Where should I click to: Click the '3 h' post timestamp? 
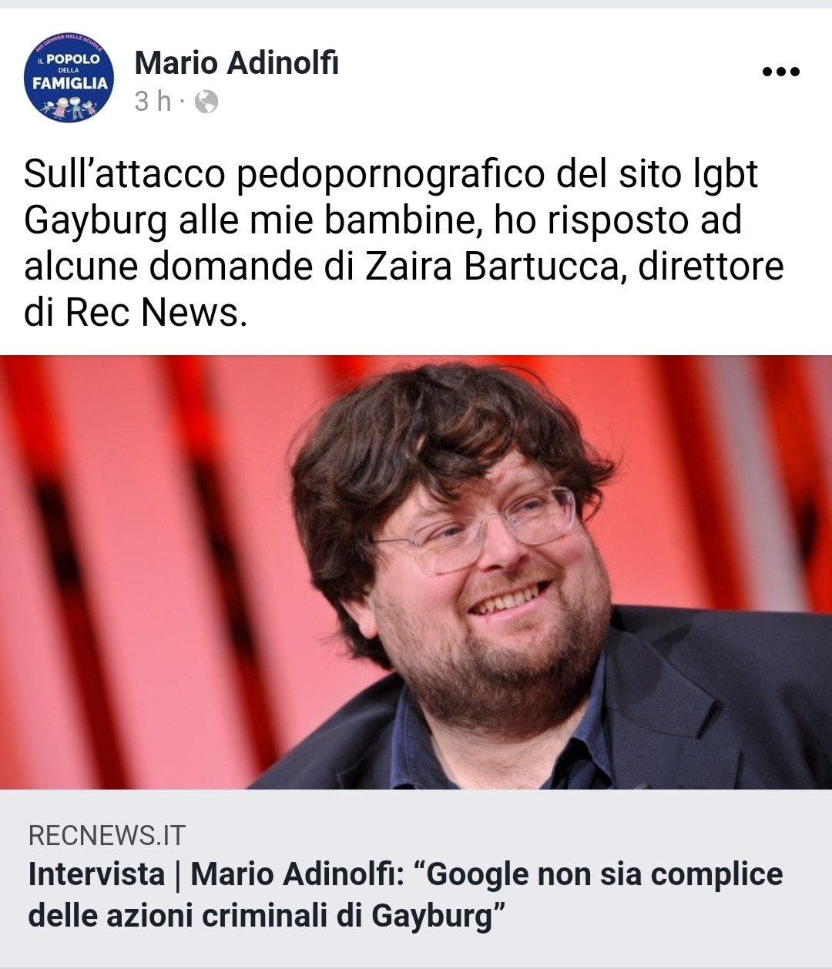tap(153, 102)
